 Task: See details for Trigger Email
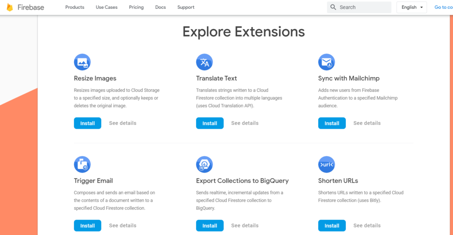pos(123,225)
